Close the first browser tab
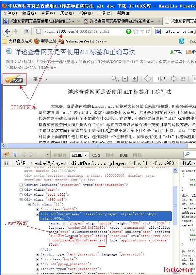Image resolution: width=196 pixels, height=275 pixels. coord(78,22)
